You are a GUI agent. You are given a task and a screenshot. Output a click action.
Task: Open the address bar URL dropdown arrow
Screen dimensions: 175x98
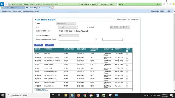pyautogui.click(x=80, y=4)
